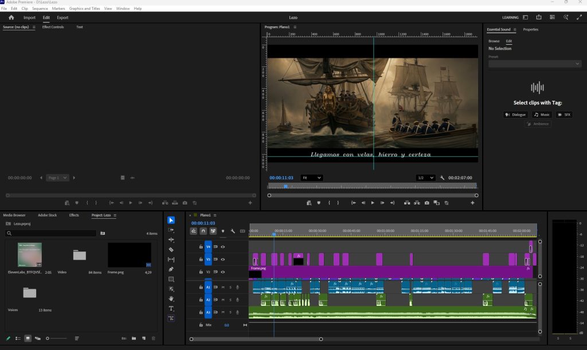Go to Home screen
The width and height of the screenshot is (587, 350).
point(11,17)
